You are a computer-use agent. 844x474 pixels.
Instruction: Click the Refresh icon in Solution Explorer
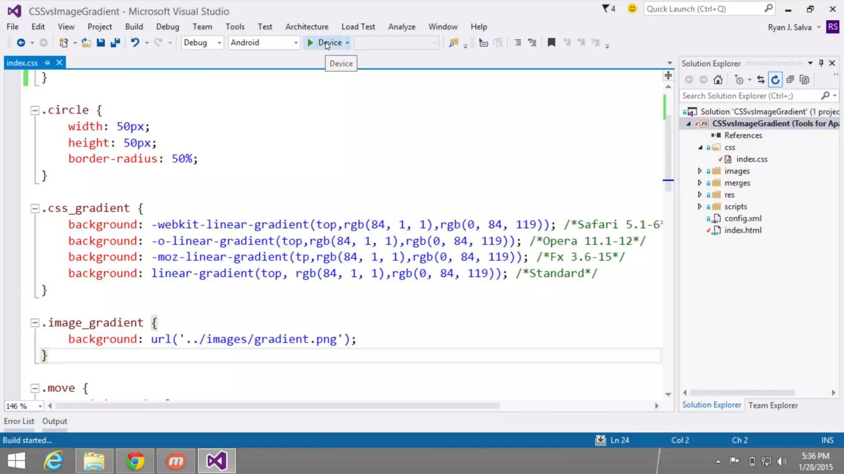(775, 80)
